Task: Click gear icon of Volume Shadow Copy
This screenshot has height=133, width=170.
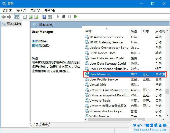Action: pos(87,111)
